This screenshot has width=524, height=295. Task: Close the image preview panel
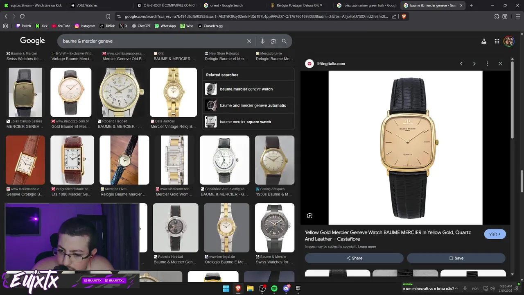click(500, 64)
